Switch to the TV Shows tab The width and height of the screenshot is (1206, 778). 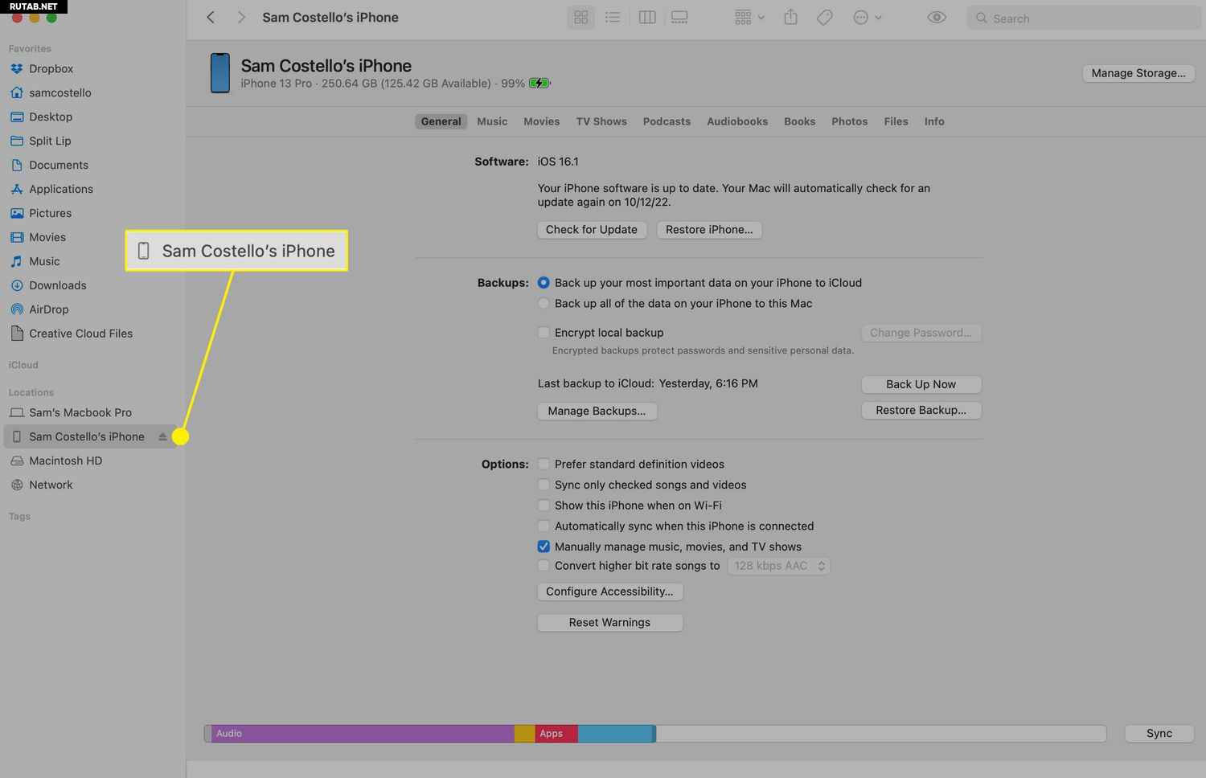pos(601,121)
